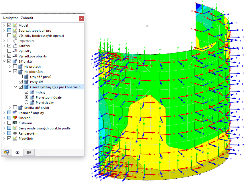Switch to the eye display tab
The image size is (244, 182).
pos(17,152)
